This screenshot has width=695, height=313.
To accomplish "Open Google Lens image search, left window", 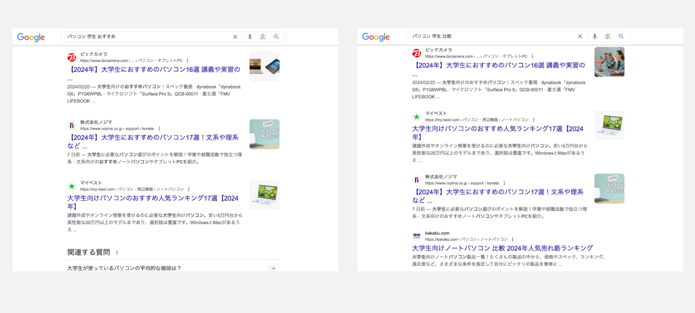I will (x=263, y=37).
